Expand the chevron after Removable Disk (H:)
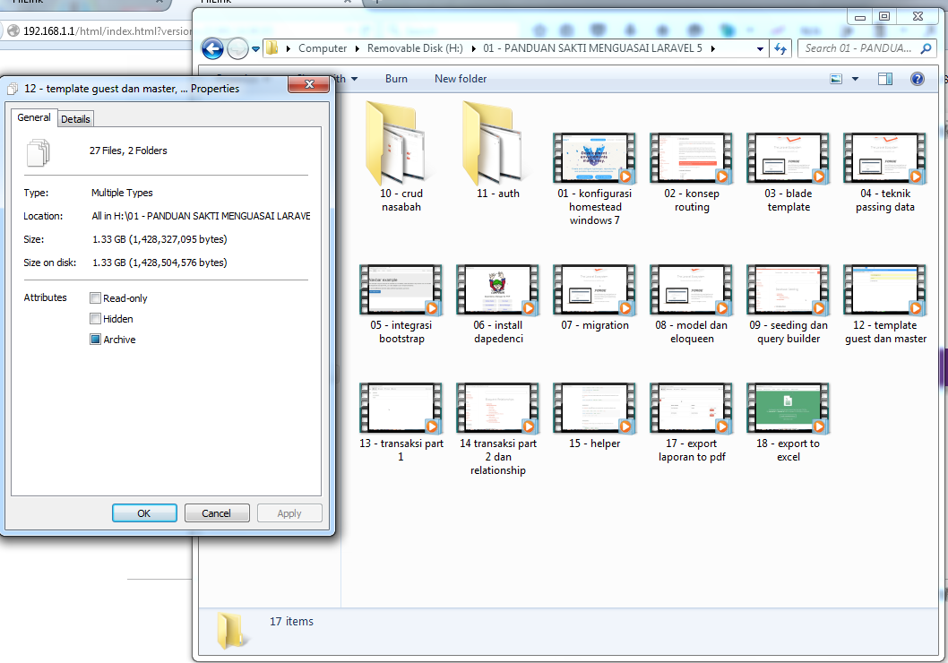This screenshot has width=948, height=663. tap(473, 48)
